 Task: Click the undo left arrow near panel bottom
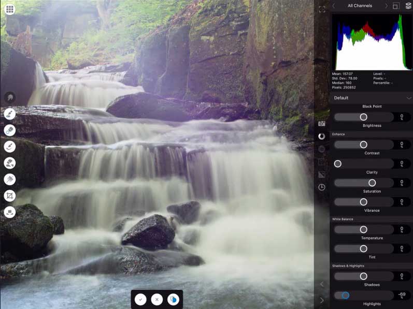tap(322, 284)
